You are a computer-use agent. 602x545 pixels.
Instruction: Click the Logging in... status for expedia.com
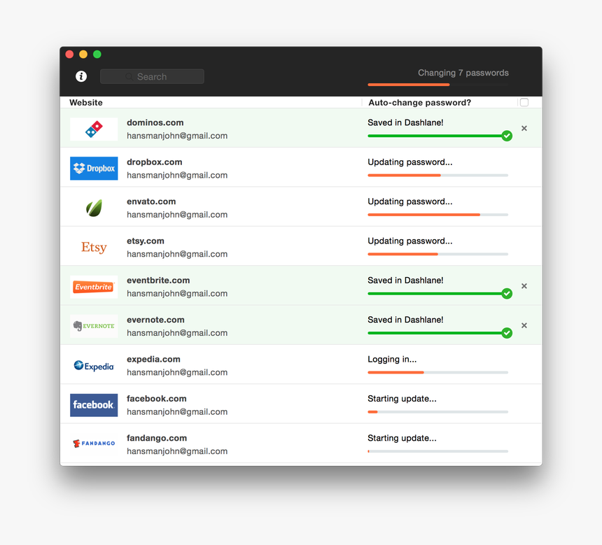[392, 359]
